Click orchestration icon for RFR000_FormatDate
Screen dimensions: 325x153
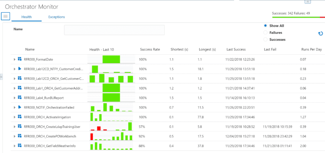click(20, 59)
